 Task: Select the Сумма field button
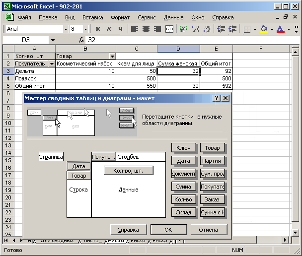point(184,187)
